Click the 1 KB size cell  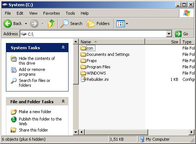pyautogui.click(x=174, y=79)
